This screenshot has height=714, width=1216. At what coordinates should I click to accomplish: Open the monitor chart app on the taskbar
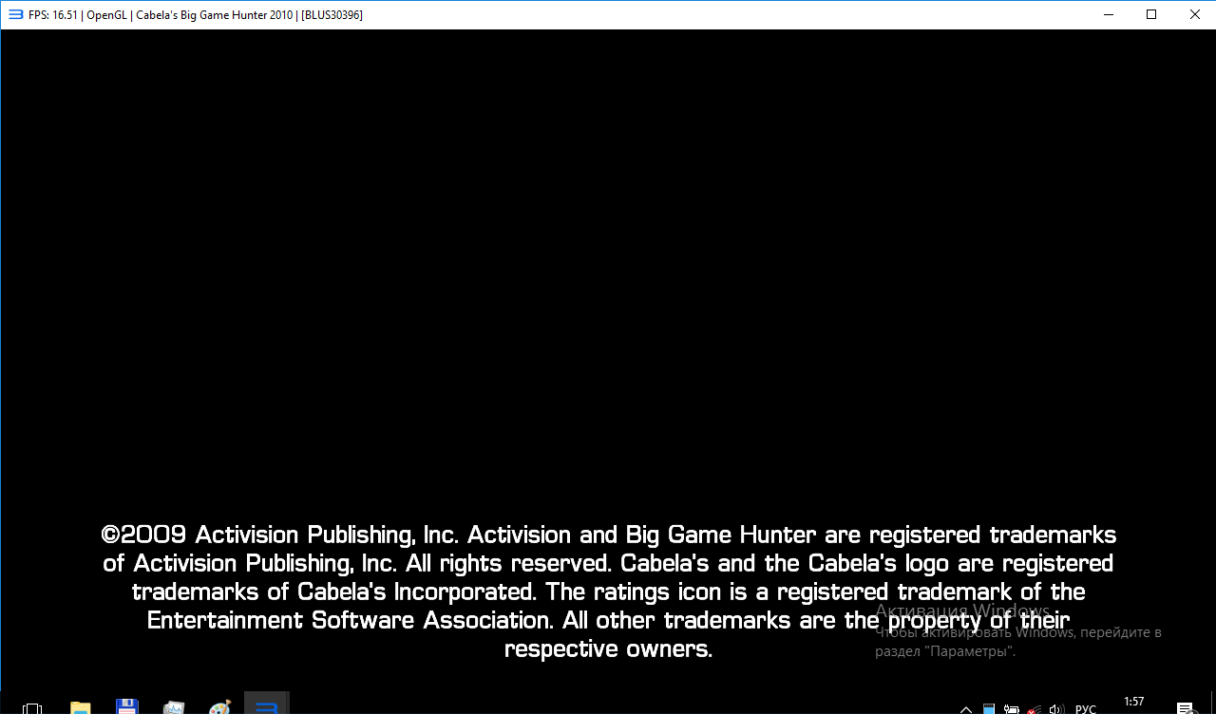174,707
